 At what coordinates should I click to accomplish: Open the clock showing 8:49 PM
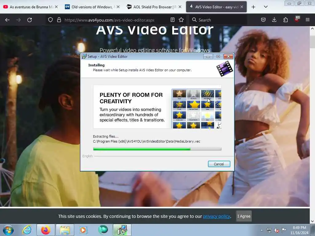[299, 230]
